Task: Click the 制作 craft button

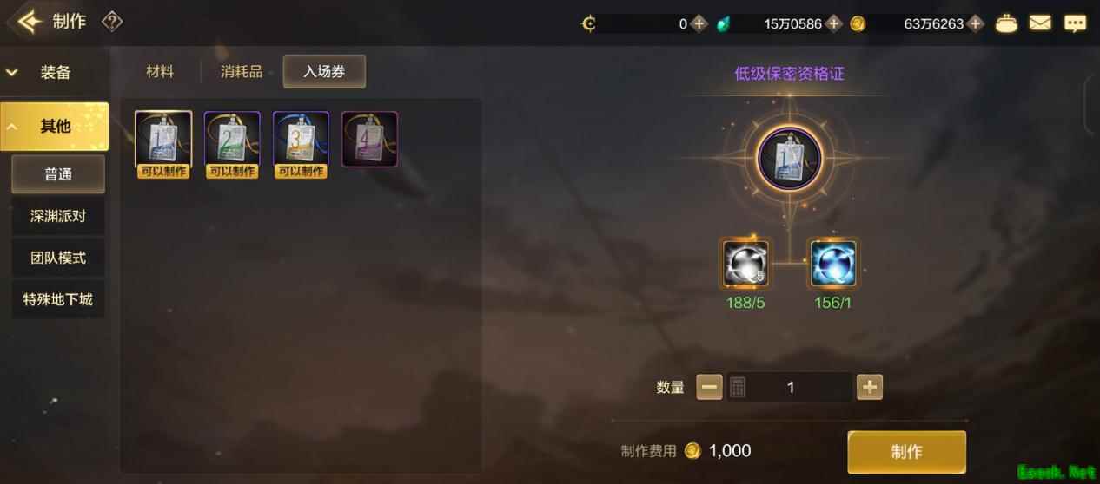Action: click(x=906, y=452)
